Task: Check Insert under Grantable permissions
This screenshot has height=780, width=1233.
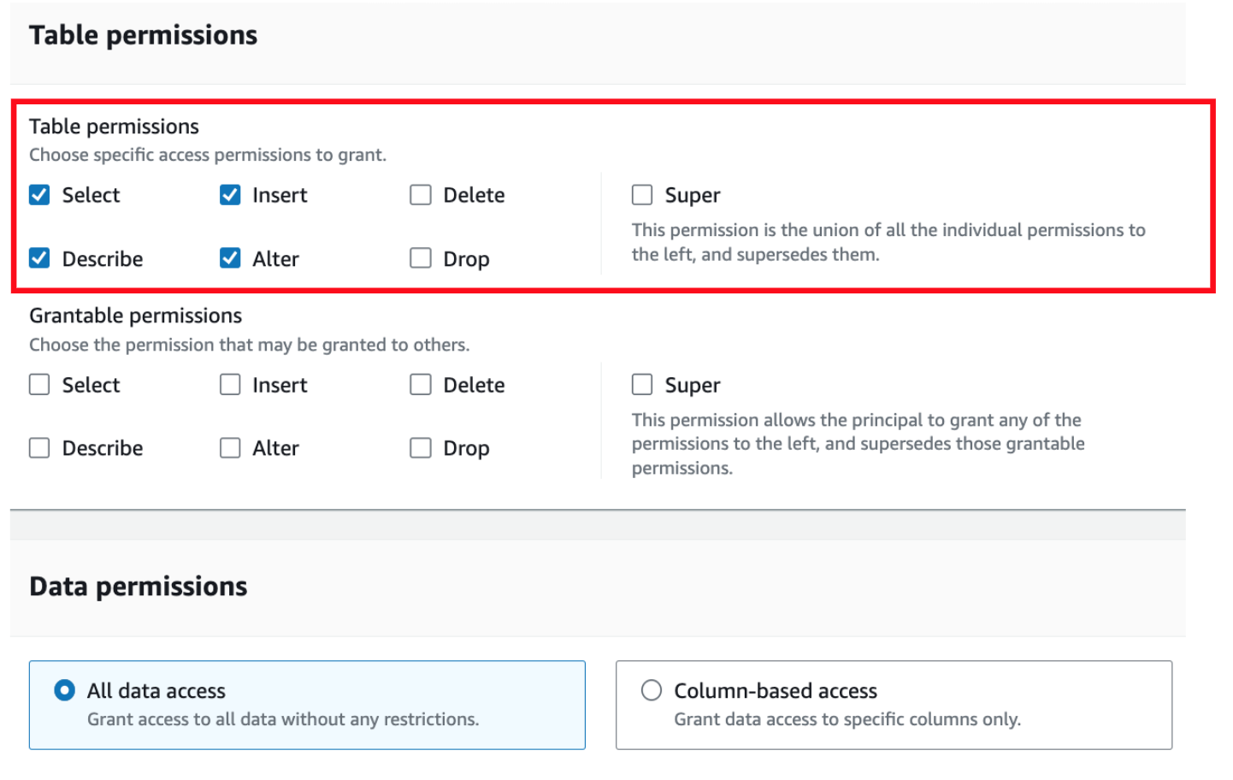Action: pos(230,384)
